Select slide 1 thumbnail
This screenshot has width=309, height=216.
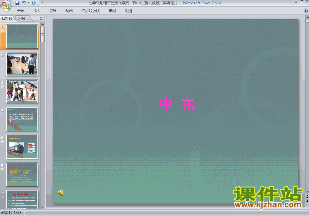point(22,36)
